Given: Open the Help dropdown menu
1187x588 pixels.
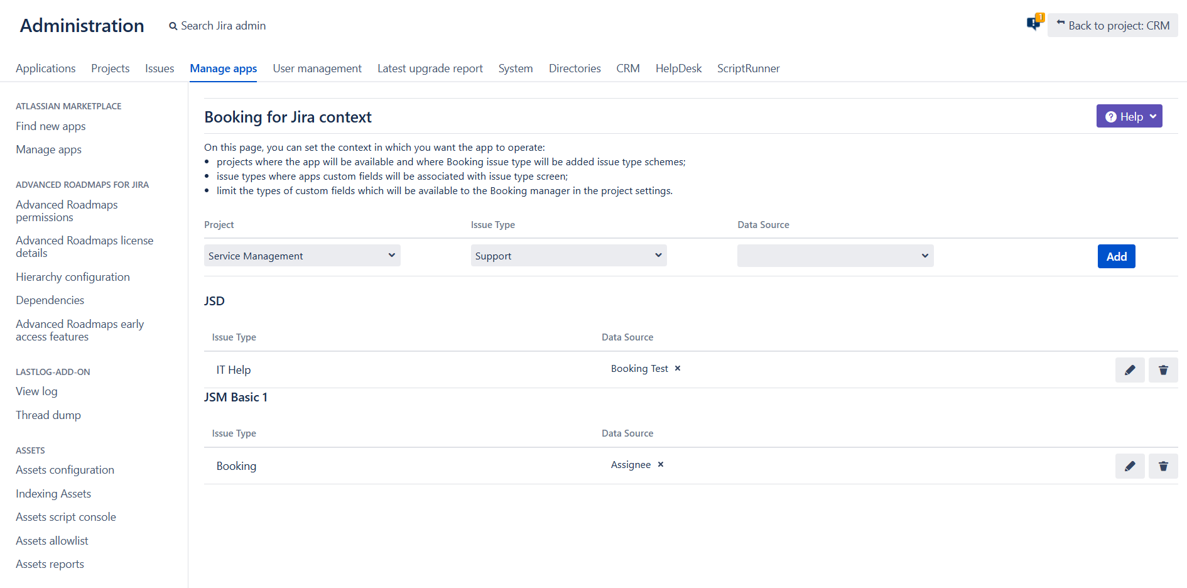Looking at the screenshot, I should [x=1129, y=116].
